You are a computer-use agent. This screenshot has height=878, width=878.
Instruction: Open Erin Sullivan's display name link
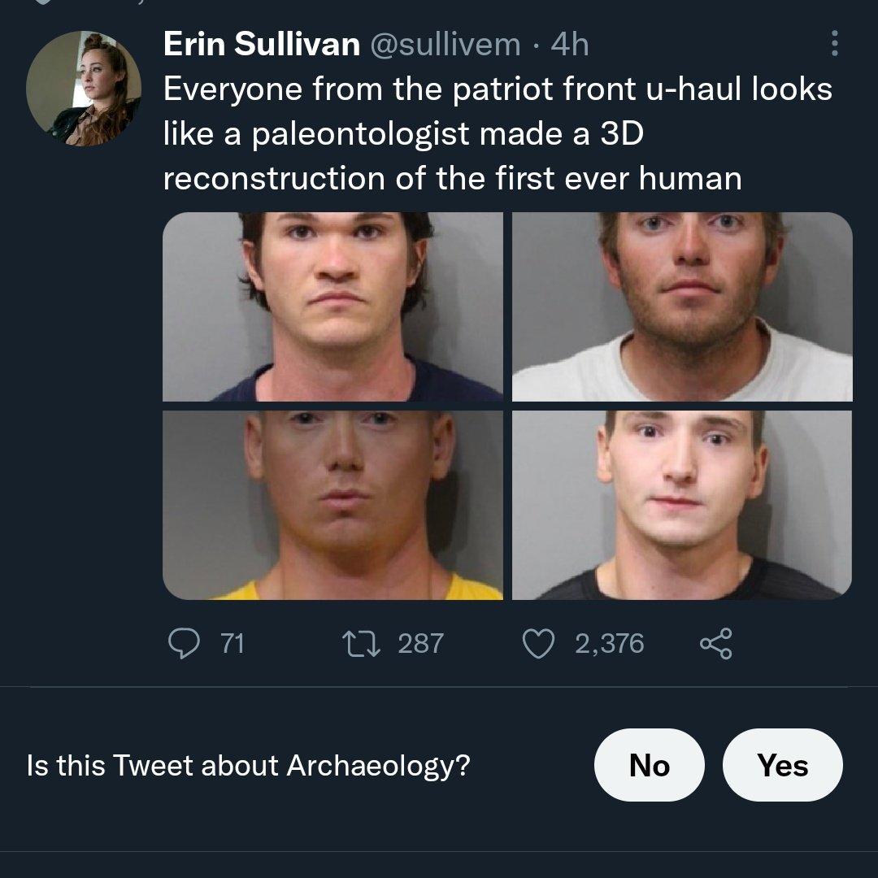pyautogui.click(x=261, y=44)
